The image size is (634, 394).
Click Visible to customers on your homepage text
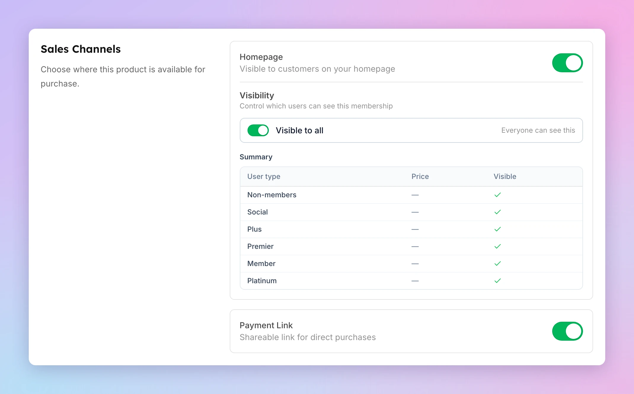click(317, 69)
